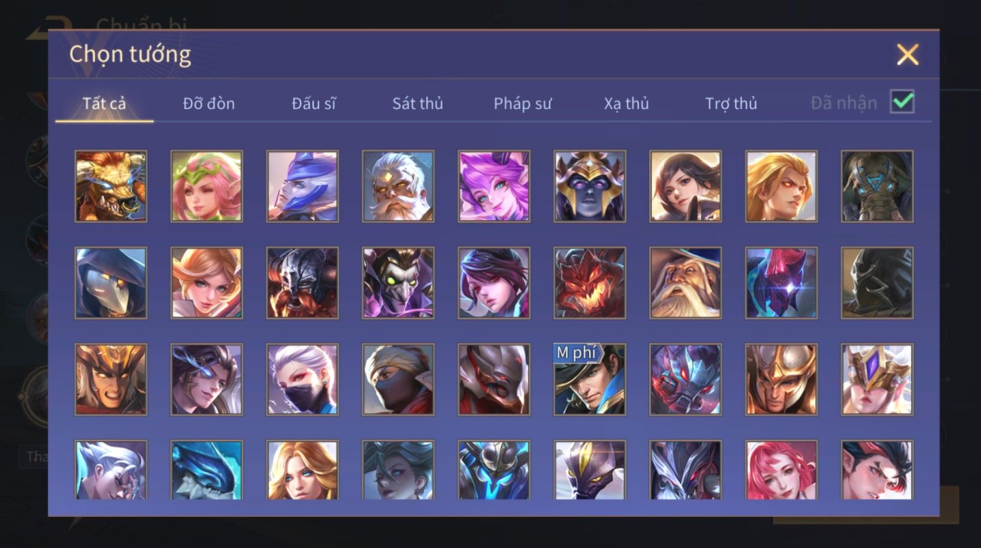Pick the hero marked M phí
This screenshot has height=548, width=981.
[589, 379]
